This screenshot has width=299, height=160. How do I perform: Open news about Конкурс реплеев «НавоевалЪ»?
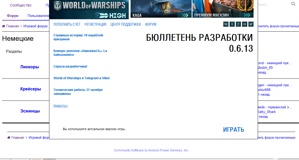pyautogui.click(x=80, y=53)
